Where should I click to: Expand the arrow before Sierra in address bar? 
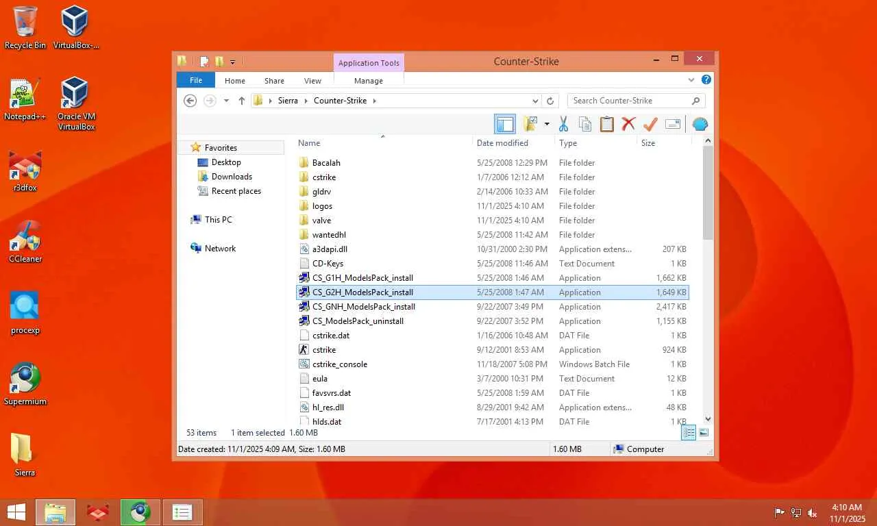point(270,101)
